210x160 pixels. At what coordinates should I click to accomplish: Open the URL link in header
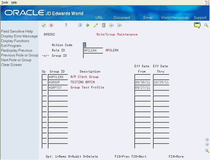point(99,17)
